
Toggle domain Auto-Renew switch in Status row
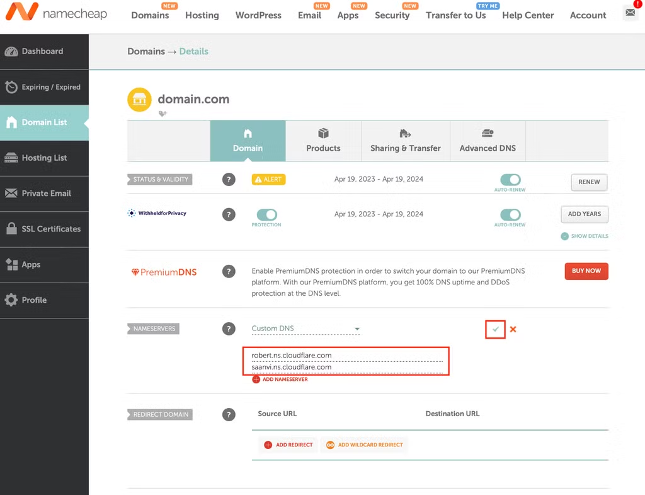[x=510, y=180]
